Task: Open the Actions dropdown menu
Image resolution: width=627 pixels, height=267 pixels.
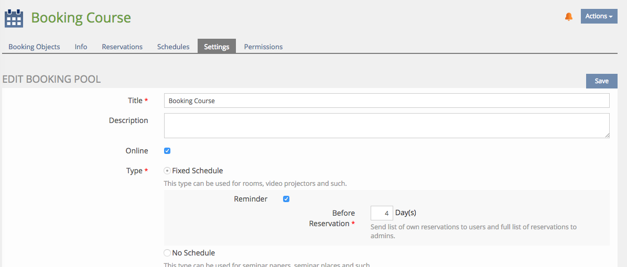Action: coord(599,16)
